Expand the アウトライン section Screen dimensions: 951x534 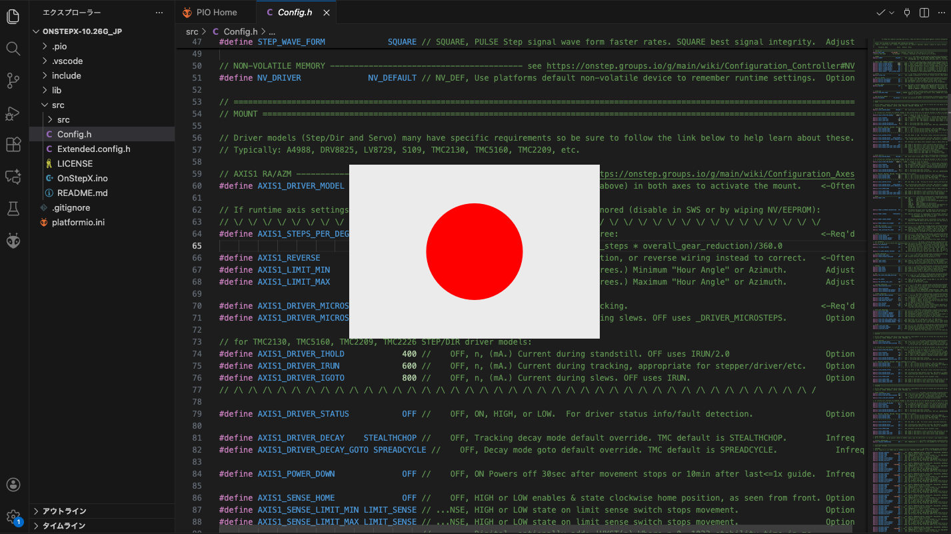pyautogui.click(x=65, y=511)
